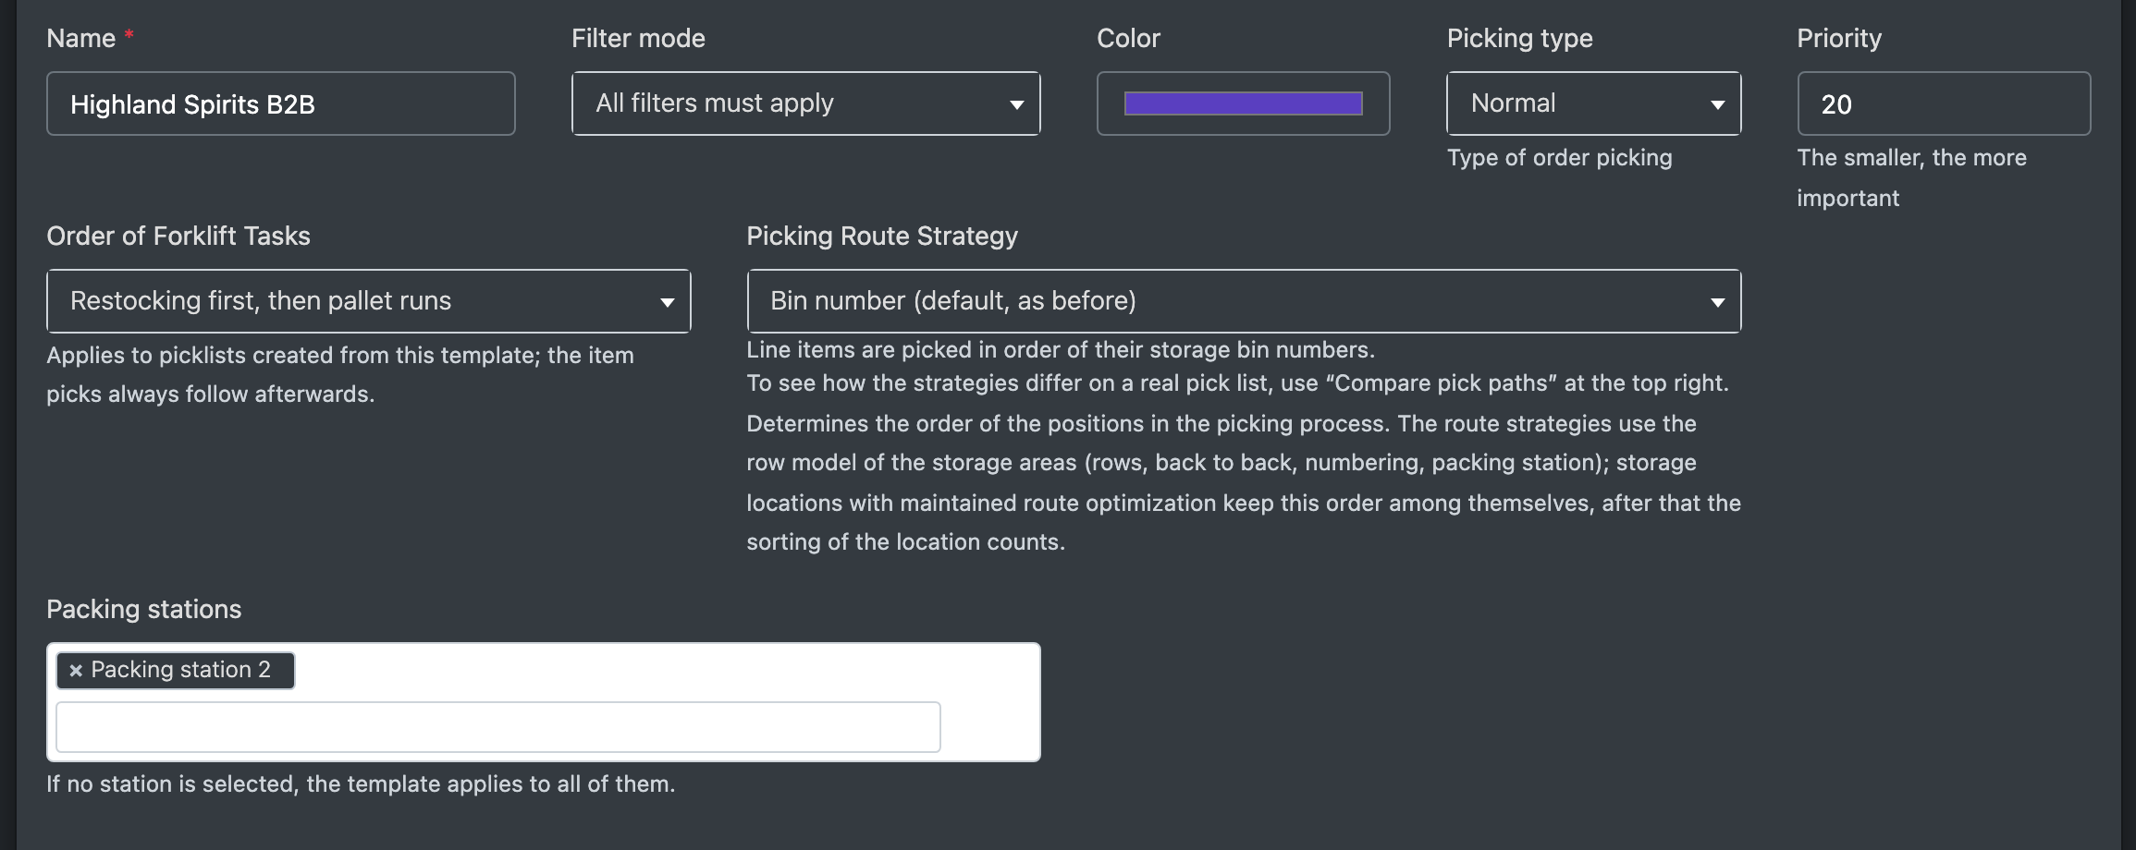The image size is (2136, 850).
Task: Click the Picking type label
Action: [1520, 39]
